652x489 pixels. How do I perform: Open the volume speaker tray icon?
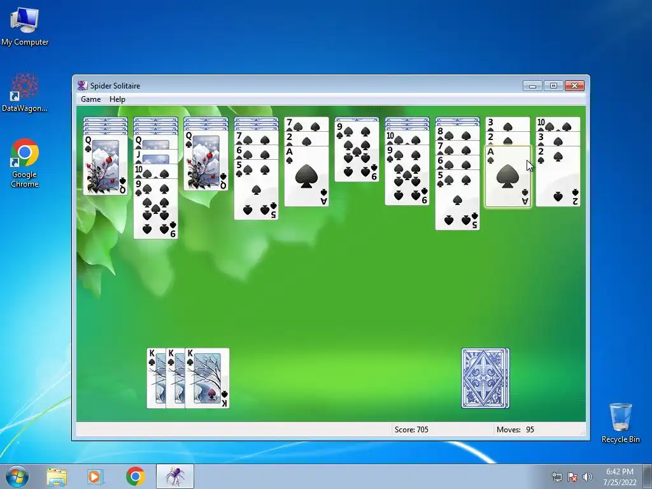coord(588,477)
